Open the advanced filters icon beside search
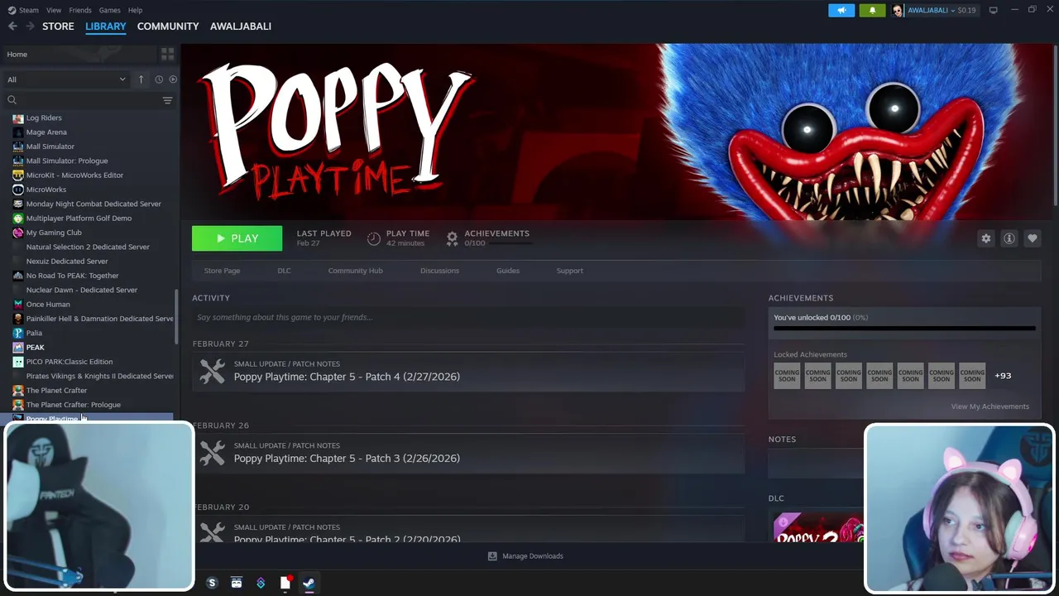 tap(167, 100)
